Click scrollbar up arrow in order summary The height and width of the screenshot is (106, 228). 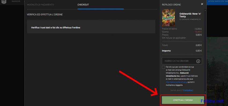[205, 11]
